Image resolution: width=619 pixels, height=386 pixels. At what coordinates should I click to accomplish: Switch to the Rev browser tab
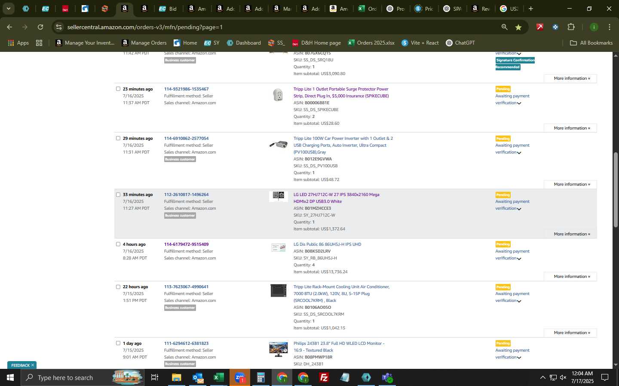(481, 9)
